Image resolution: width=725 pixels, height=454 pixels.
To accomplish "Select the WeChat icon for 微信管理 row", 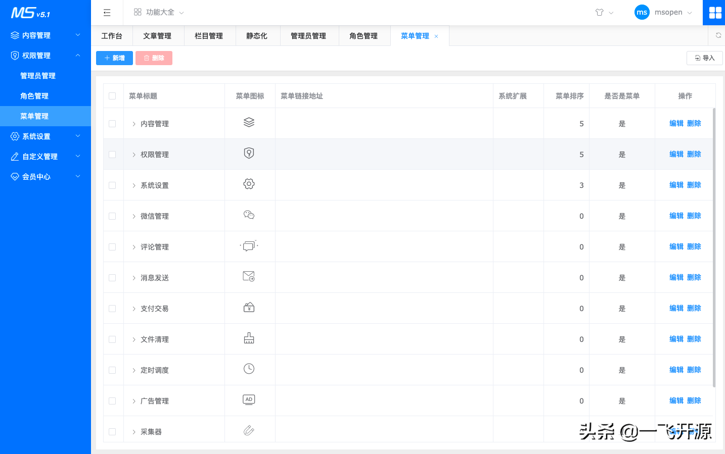I will click(249, 215).
